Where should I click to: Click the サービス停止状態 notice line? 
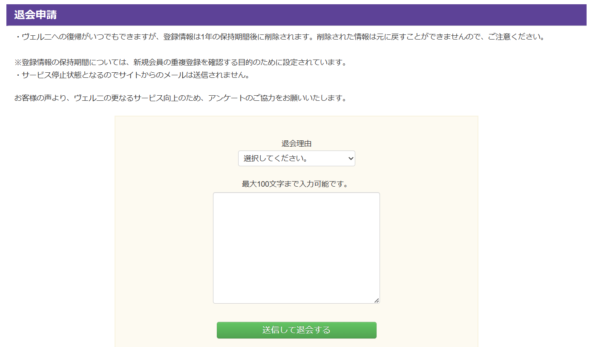pyautogui.click(x=132, y=75)
